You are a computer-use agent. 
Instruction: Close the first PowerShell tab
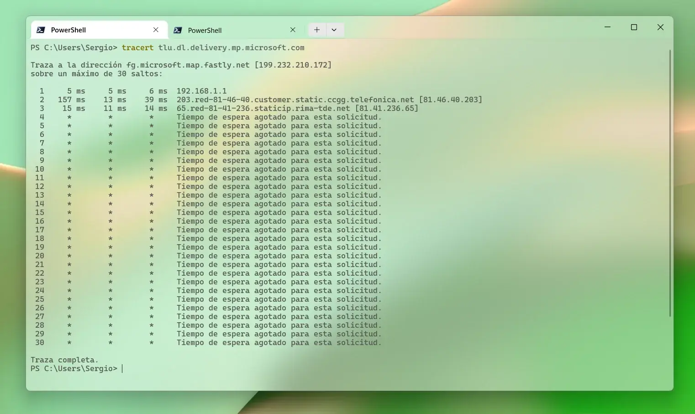(x=156, y=30)
